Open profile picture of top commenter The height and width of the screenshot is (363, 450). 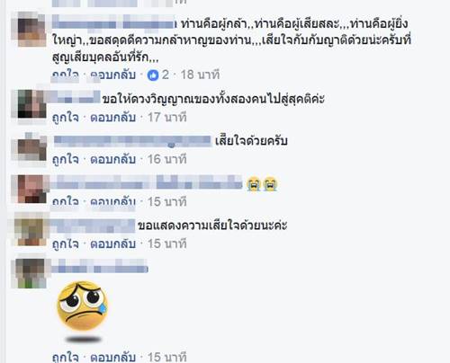(x=29, y=29)
